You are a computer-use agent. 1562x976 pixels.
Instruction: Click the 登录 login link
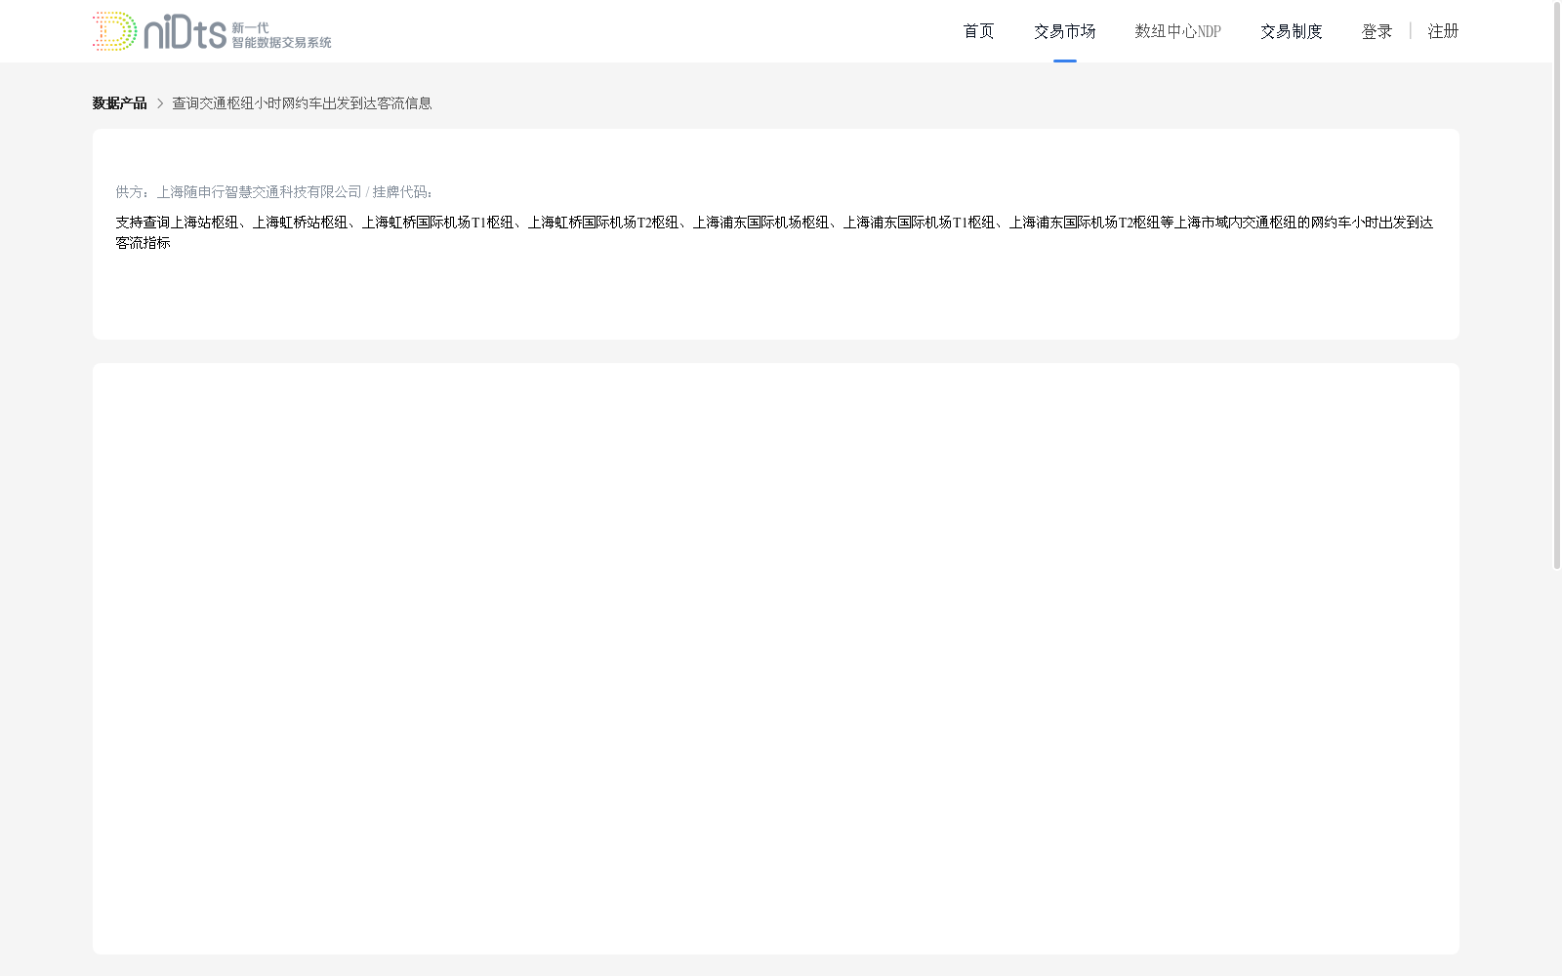[1377, 31]
